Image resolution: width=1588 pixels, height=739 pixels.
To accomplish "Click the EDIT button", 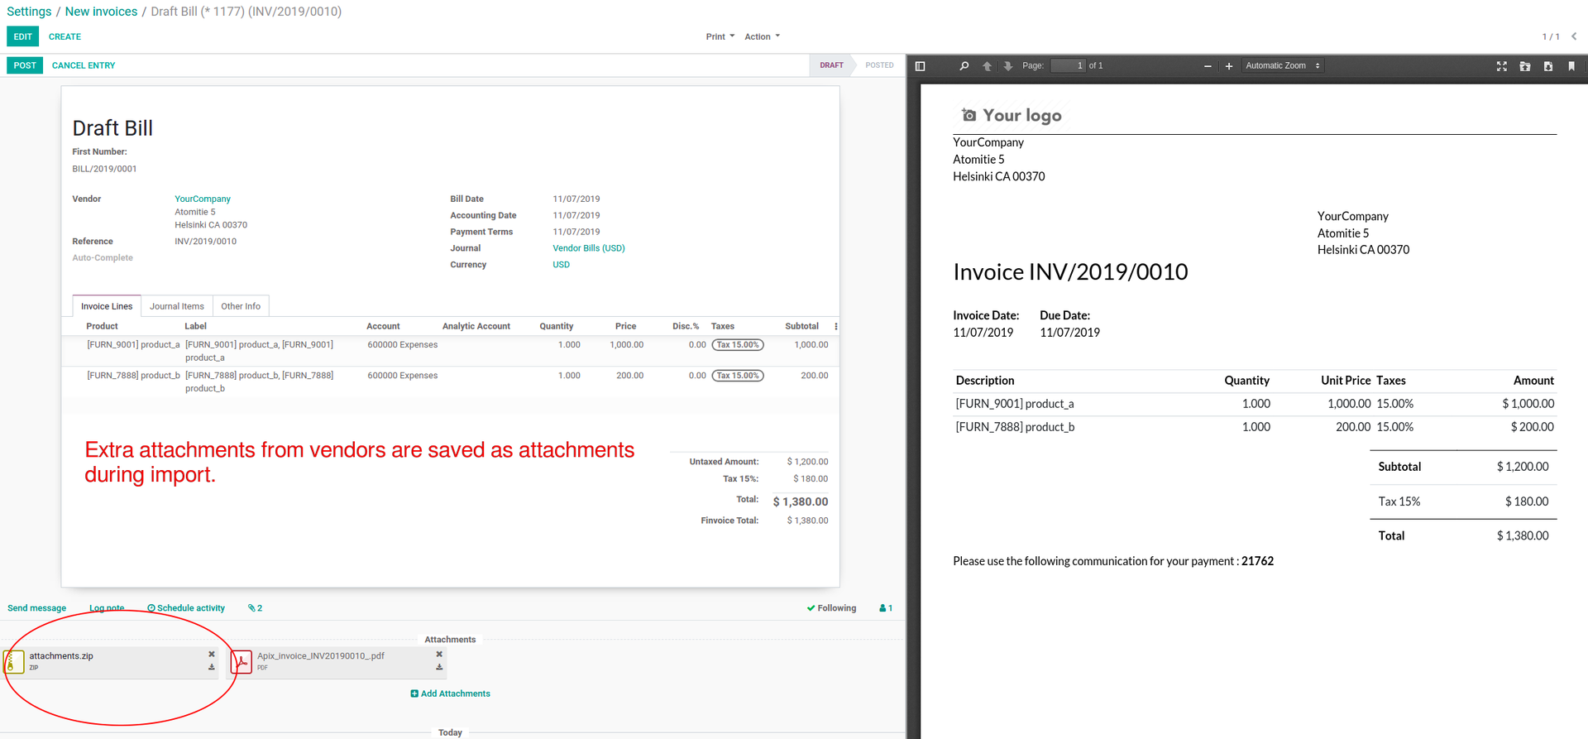I will coord(23,36).
